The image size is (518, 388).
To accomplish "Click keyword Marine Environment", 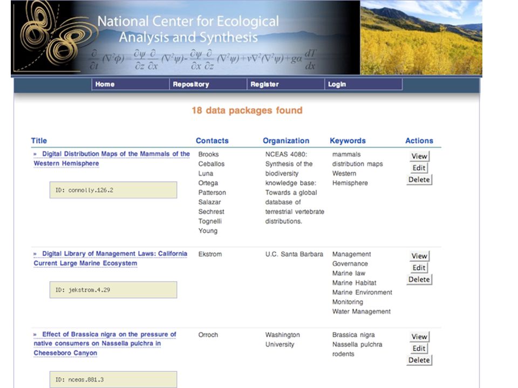I will (362, 292).
